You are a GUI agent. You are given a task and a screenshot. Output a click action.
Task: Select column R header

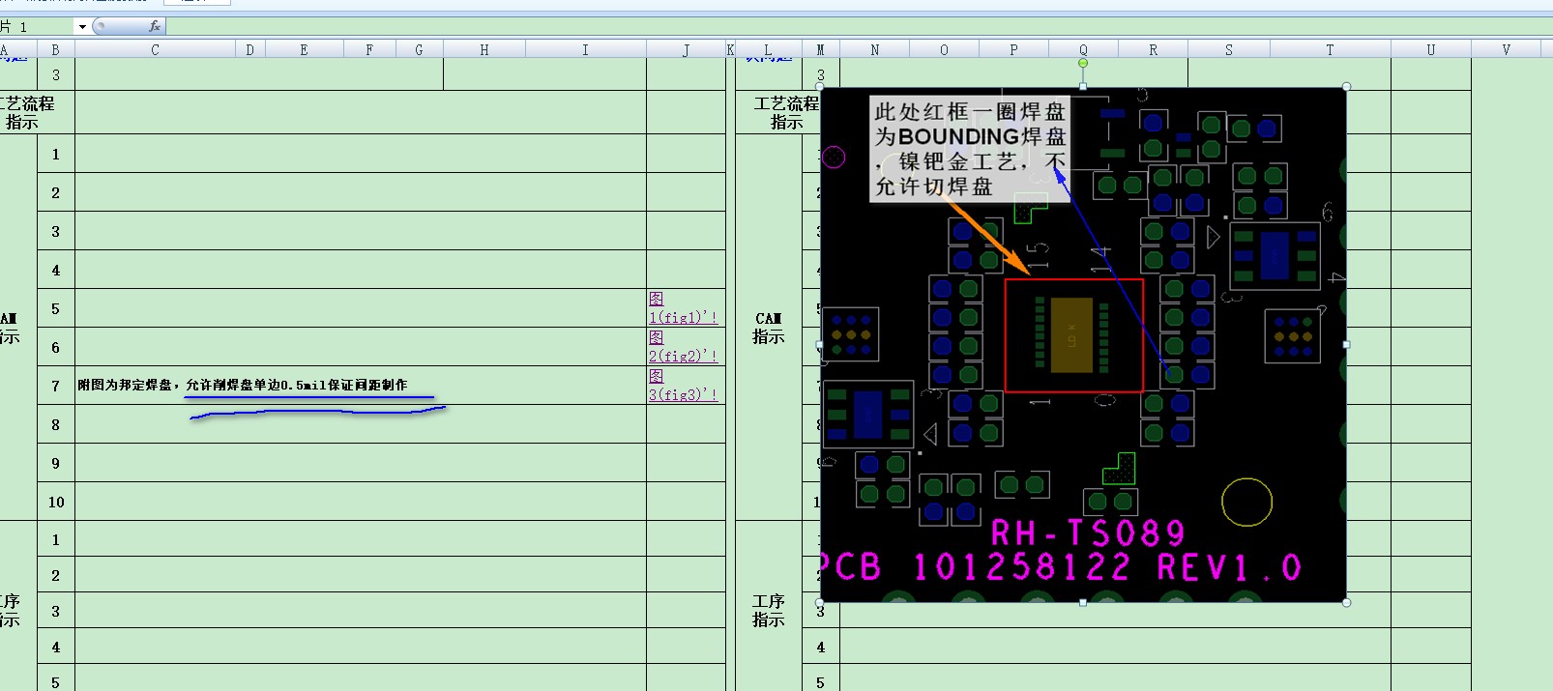click(1153, 49)
